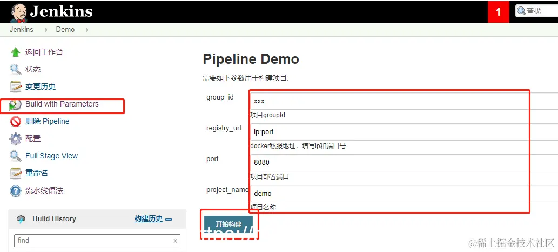
Task: Click the Jenkins butler logo icon
Action: pos(19,13)
